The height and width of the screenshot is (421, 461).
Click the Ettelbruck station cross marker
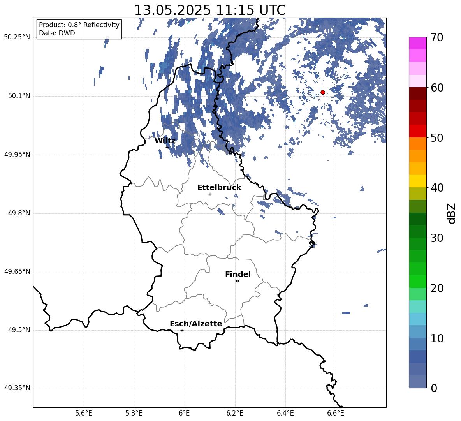click(x=210, y=194)
